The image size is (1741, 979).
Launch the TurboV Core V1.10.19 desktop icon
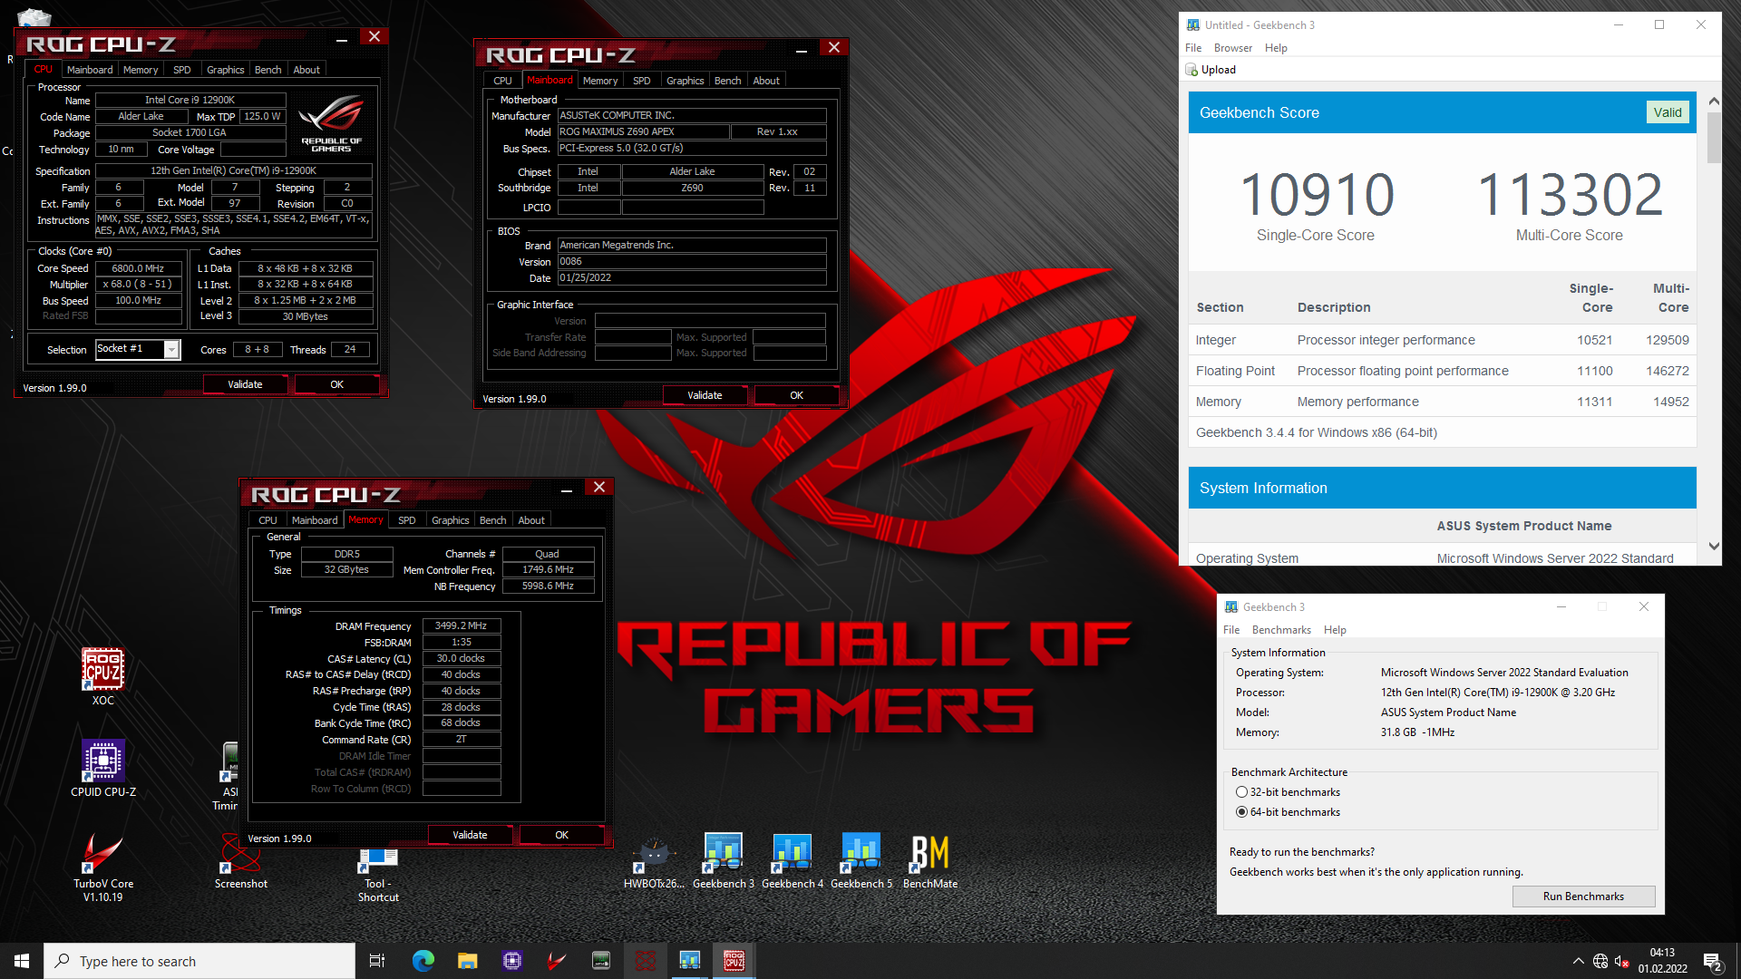[x=102, y=867]
